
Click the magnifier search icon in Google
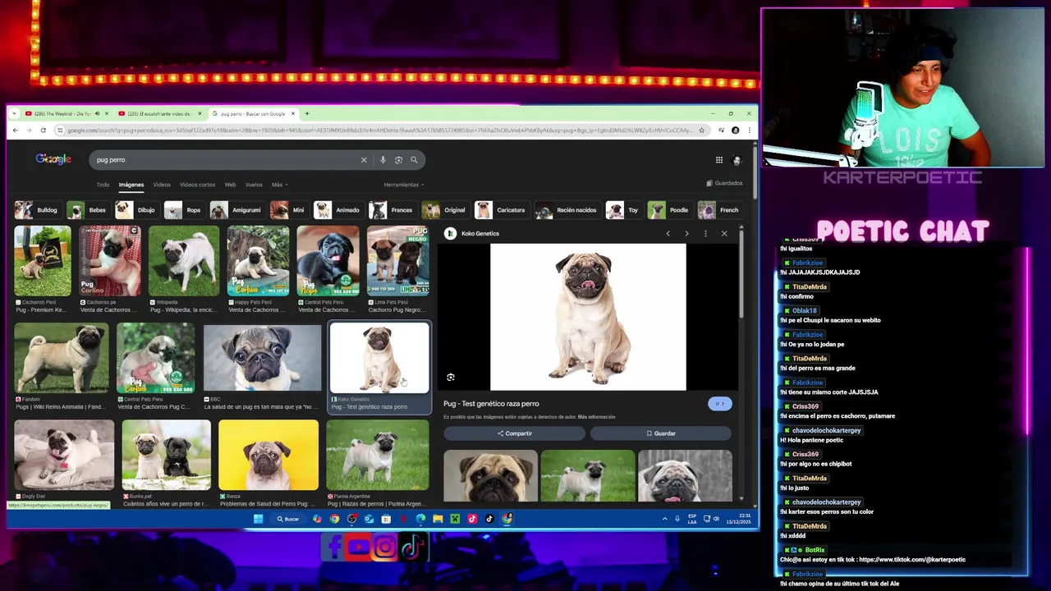pyautogui.click(x=414, y=160)
